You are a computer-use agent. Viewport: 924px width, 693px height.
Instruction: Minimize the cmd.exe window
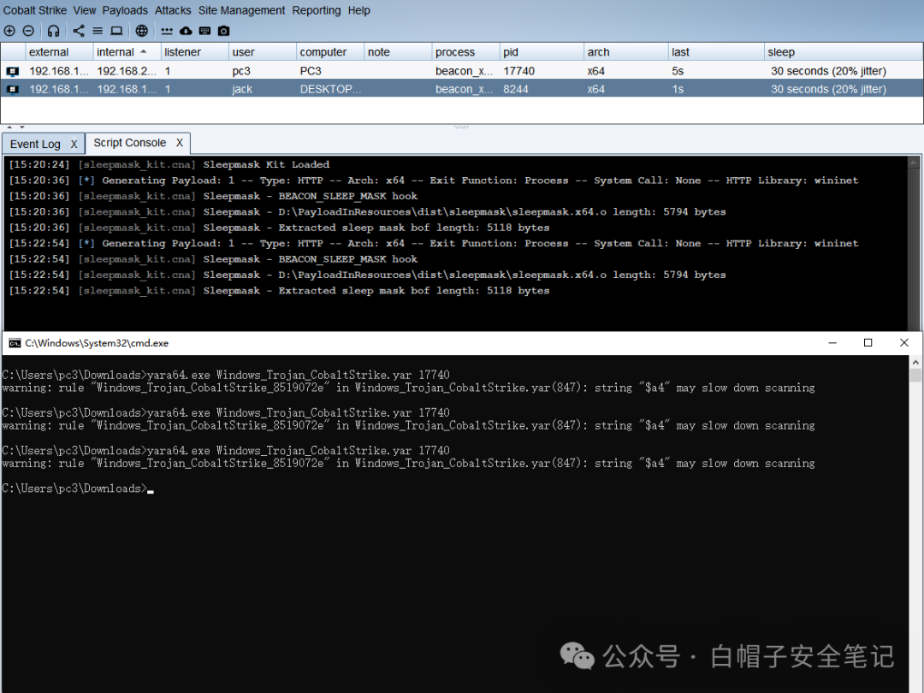[832, 343]
